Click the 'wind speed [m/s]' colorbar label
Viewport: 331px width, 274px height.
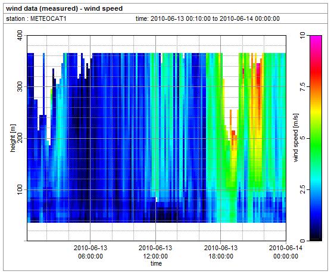(x=296, y=138)
